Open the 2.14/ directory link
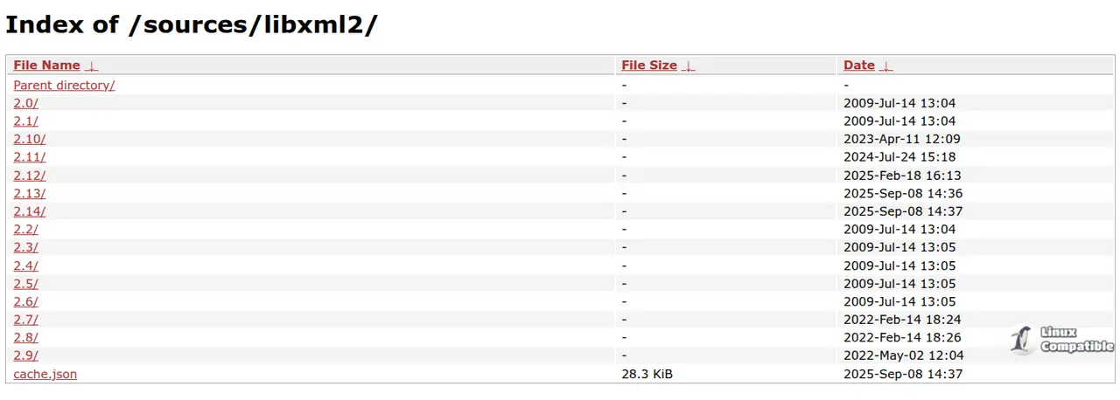 [29, 211]
